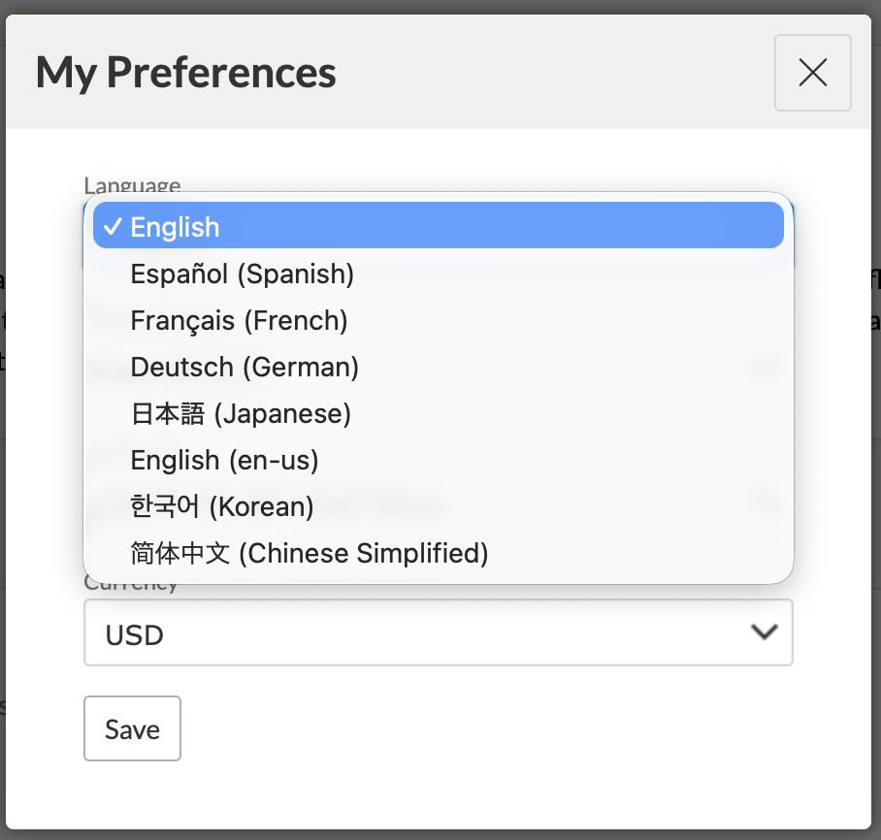Click the My Preferences heading text
The width and height of the screenshot is (881, 840).
pos(185,73)
